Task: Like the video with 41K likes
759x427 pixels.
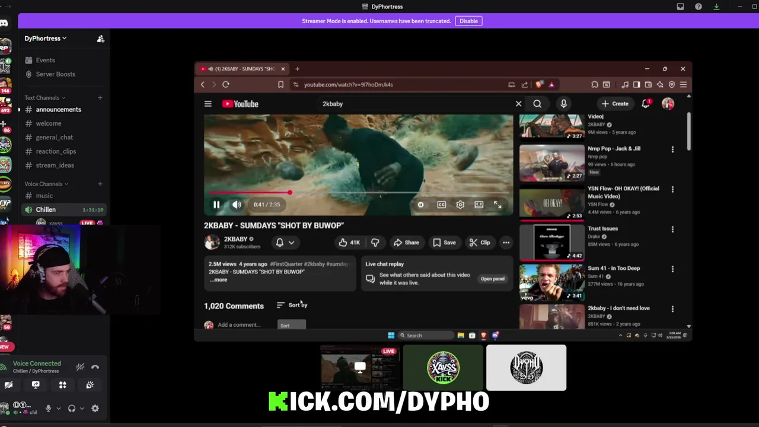Action: pyautogui.click(x=348, y=243)
